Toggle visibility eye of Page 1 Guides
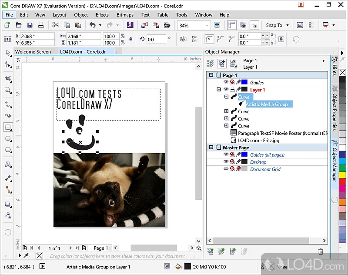This screenshot has width=348, height=275. (x=225, y=82)
